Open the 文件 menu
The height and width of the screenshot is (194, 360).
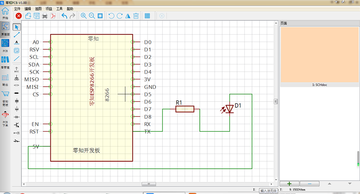tap(17, 9)
